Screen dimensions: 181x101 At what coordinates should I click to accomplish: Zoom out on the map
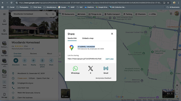pos(177,93)
